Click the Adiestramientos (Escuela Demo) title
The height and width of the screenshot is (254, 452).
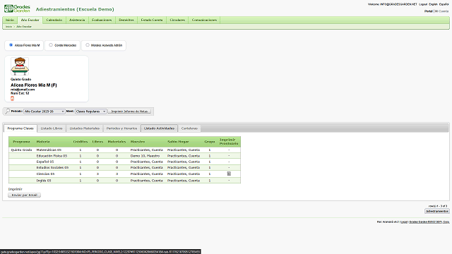[75, 9]
